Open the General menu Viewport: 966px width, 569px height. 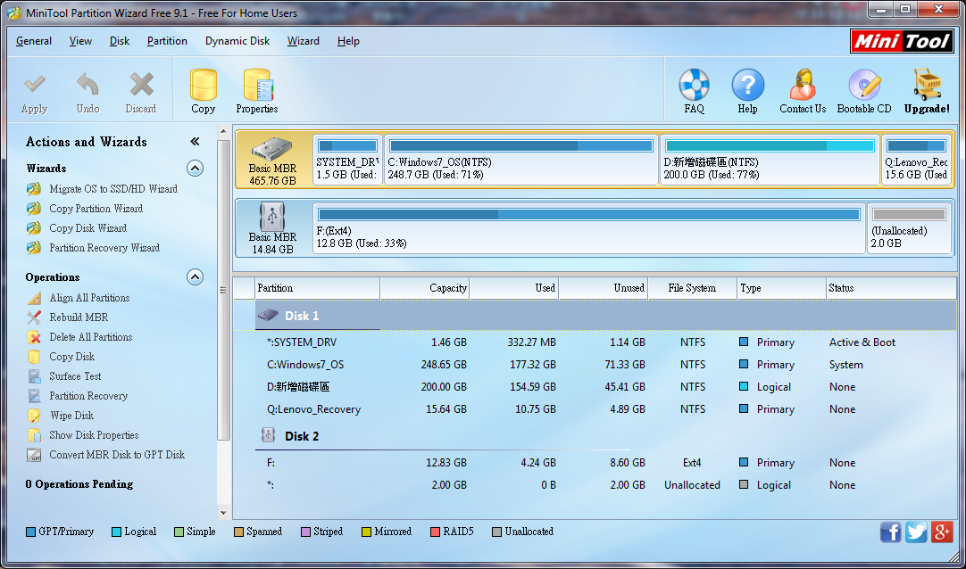click(34, 41)
